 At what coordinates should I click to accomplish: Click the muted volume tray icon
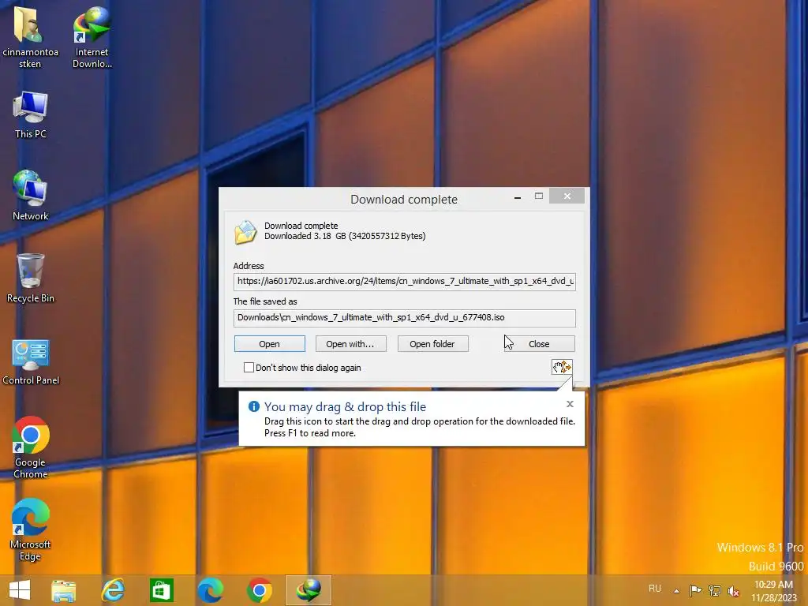pos(733,590)
